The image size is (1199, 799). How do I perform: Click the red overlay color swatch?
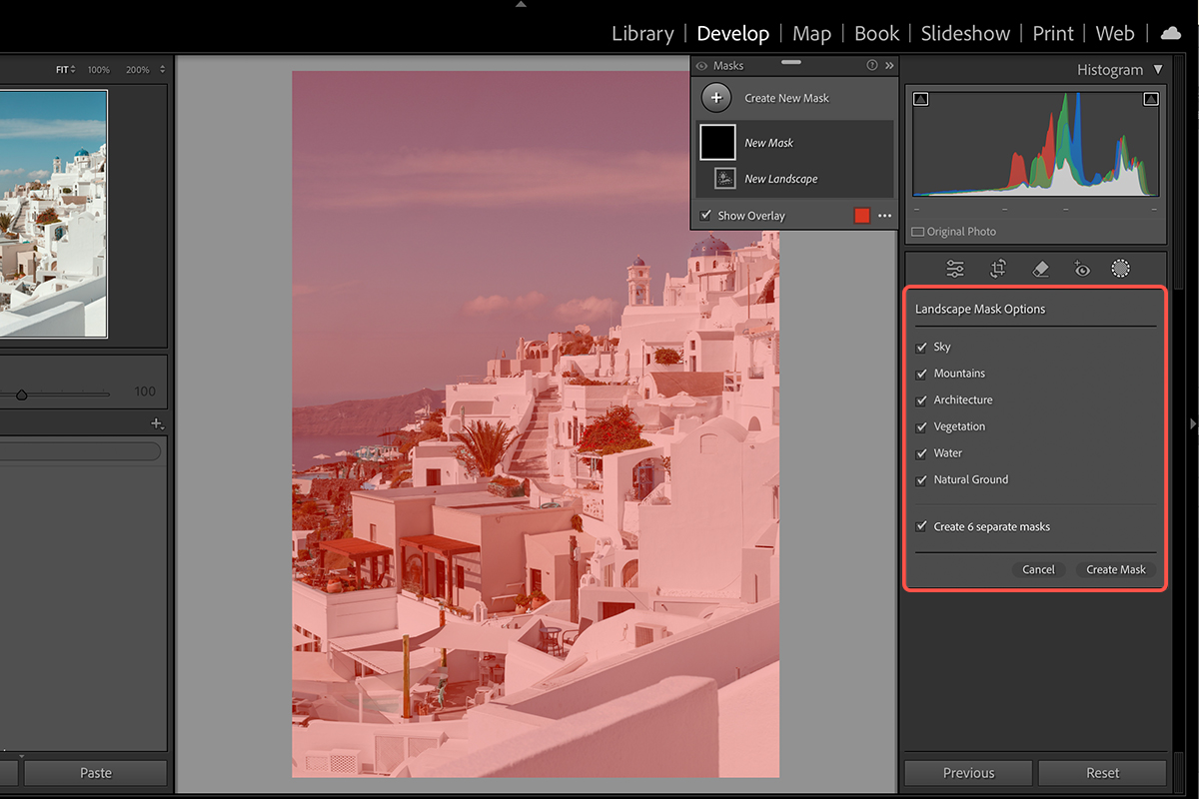[x=861, y=216]
